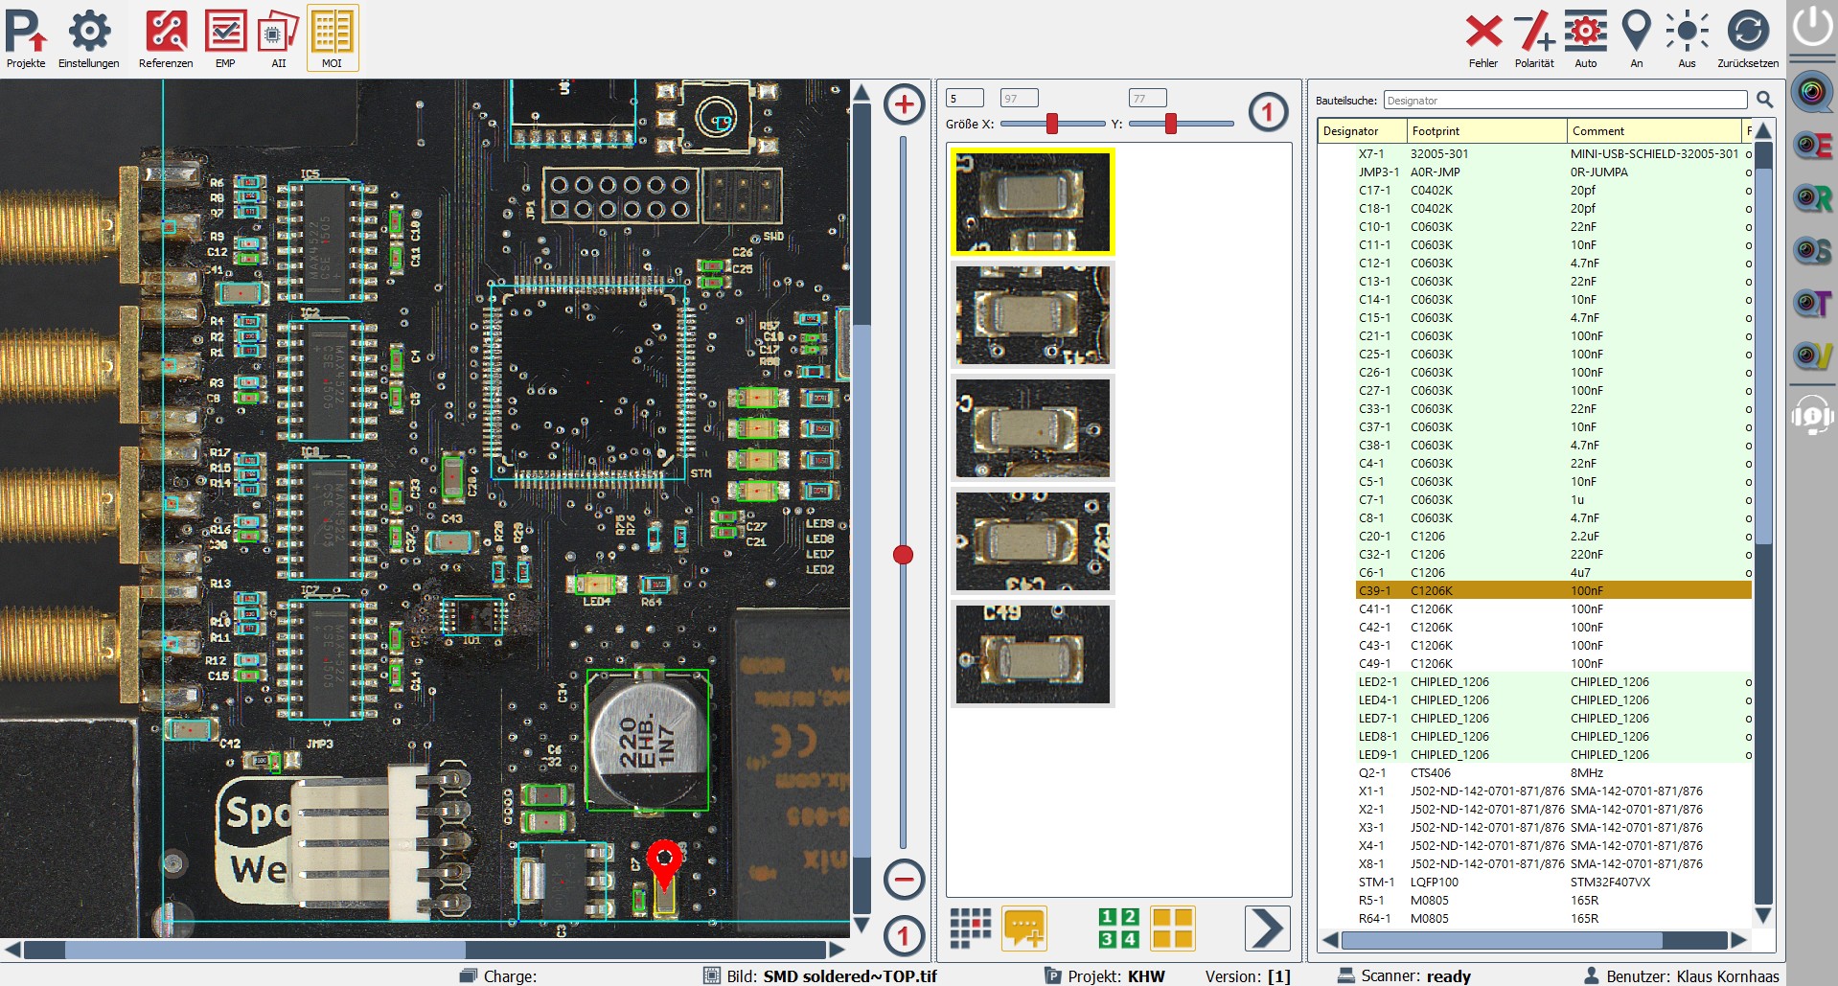
Task: Select the red E lens sidebar icon
Action: pos(1812,146)
